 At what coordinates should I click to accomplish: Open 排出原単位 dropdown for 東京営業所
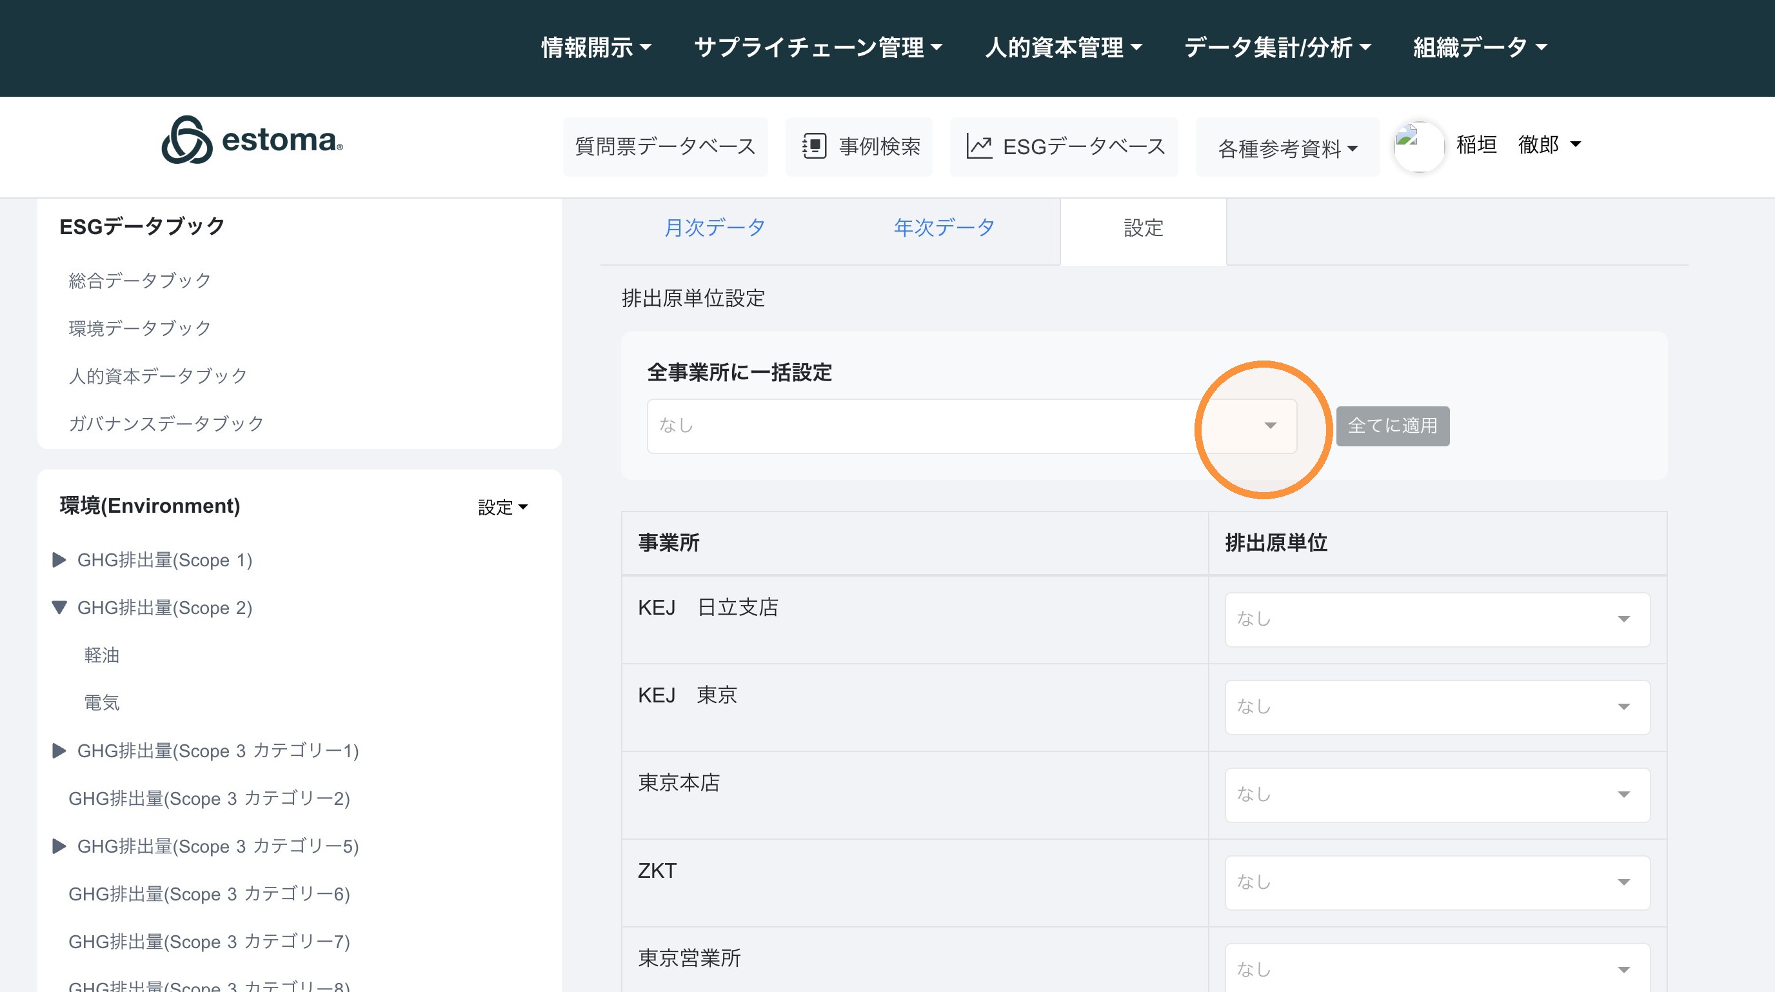point(1438,969)
